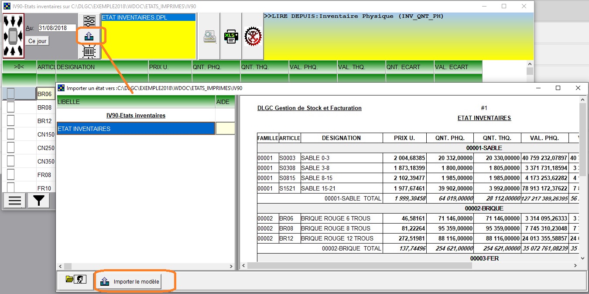
Task: Click the left arrow of LIBELLE list scrollbar
Action: click(60, 266)
